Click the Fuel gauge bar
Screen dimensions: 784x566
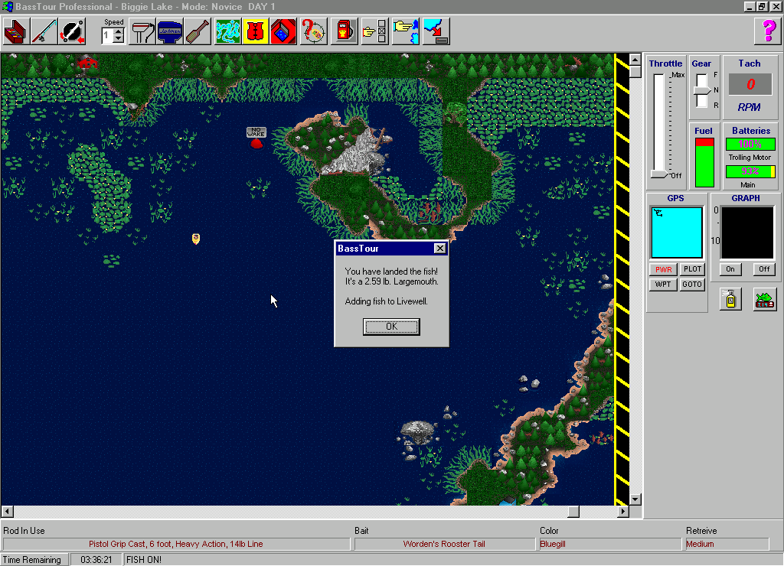pyautogui.click(x=704, y=163)
